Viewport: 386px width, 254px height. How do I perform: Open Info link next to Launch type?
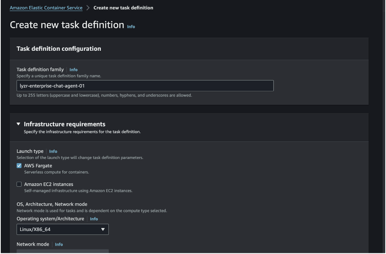coord(53,151)
